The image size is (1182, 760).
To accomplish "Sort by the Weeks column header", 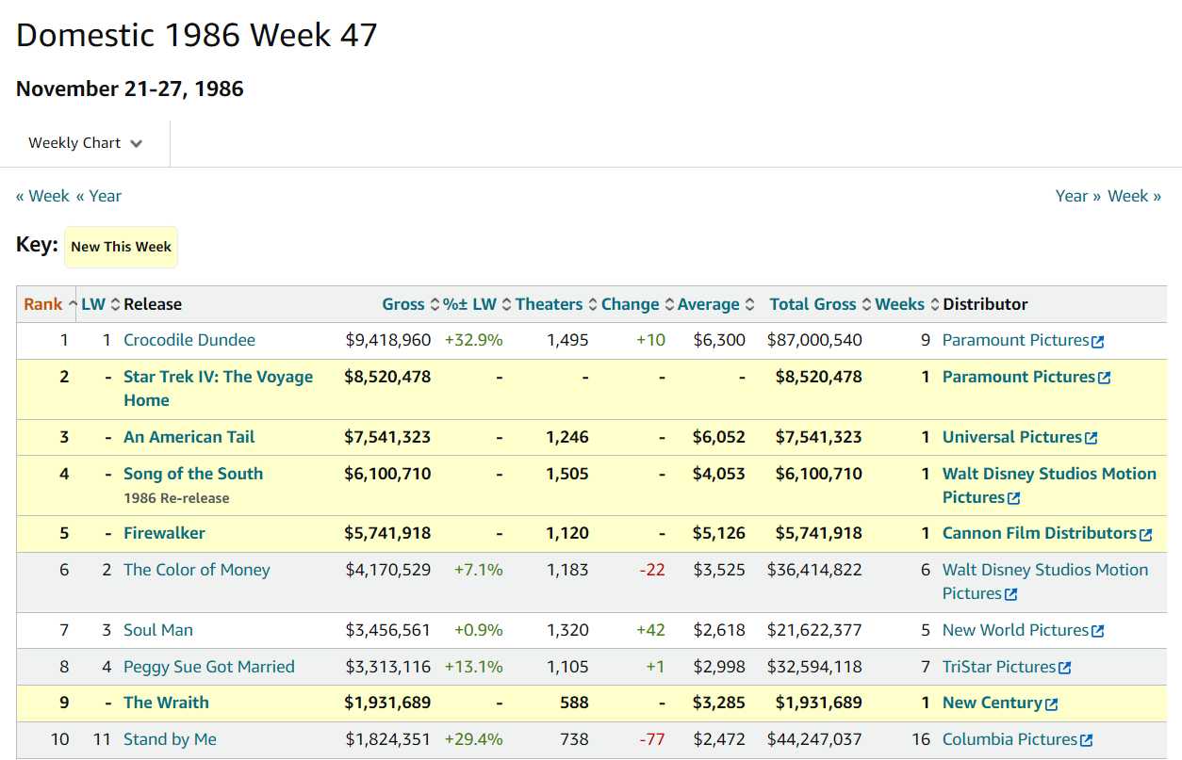I will pyautogui.click(x=899, y=304).
